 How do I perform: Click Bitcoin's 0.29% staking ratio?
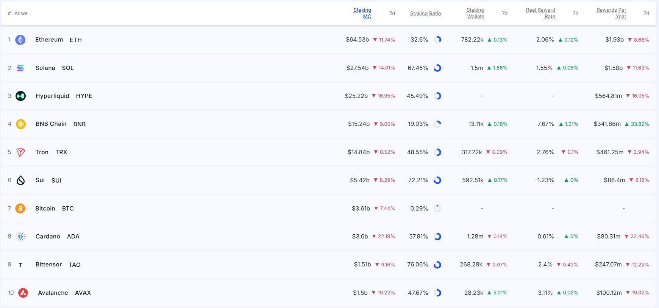pos(419,209)
